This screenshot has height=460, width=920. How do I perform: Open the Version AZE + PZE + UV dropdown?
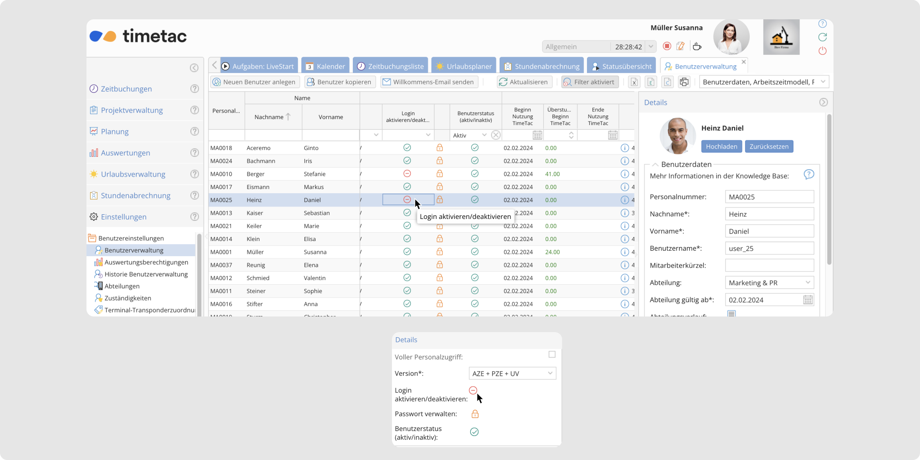pos(512,374)
